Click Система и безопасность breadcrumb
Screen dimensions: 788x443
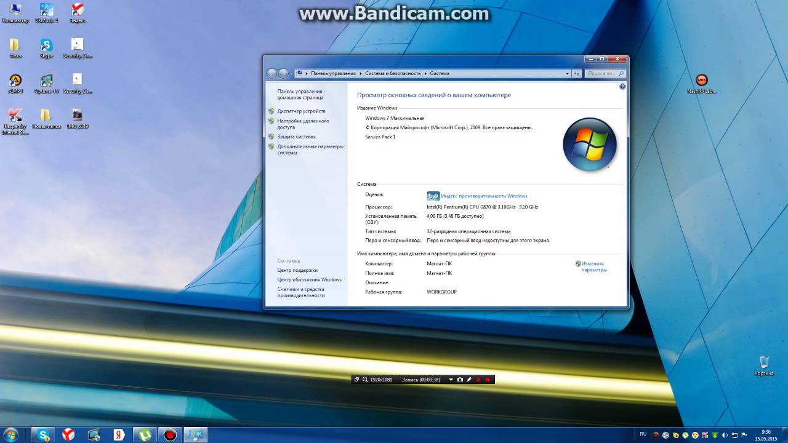393,73
